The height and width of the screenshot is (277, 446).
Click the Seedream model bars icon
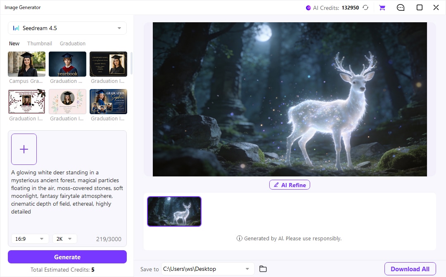[16, 28]
